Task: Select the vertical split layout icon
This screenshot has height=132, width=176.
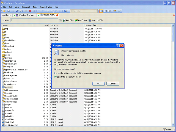Action: (x=109, y=11)
